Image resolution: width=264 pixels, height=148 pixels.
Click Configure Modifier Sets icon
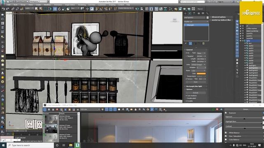point(203,44)
